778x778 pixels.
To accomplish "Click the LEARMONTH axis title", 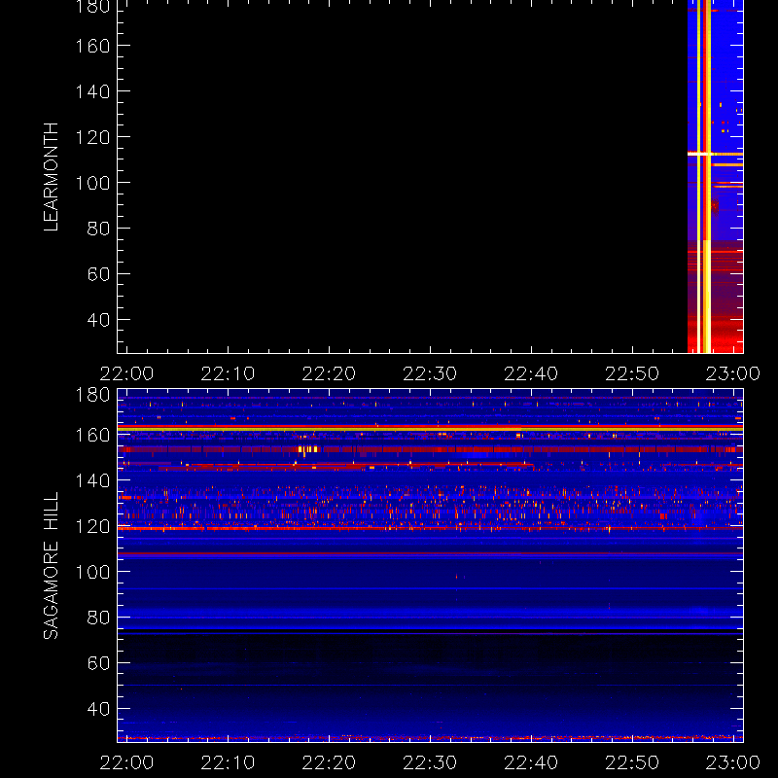I will tap(52, 177).
